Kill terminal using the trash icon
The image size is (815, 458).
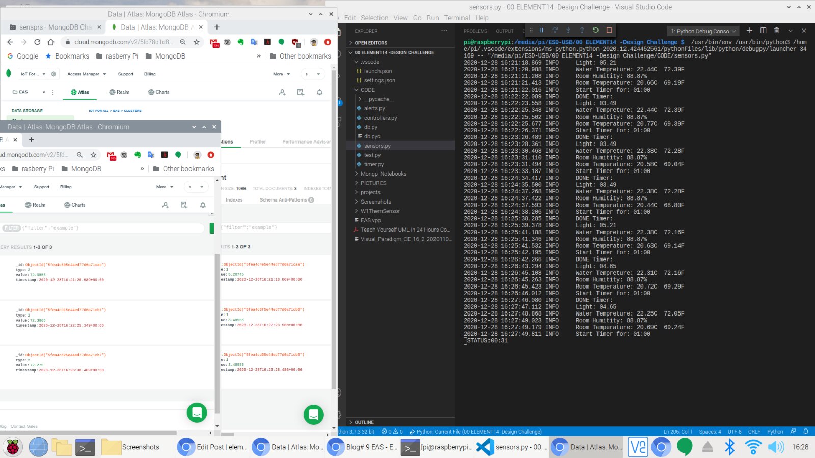click(776, 31)
